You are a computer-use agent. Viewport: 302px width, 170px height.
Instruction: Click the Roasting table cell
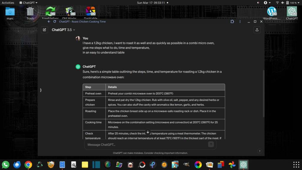pyautogui.click(x=94, y=114)
